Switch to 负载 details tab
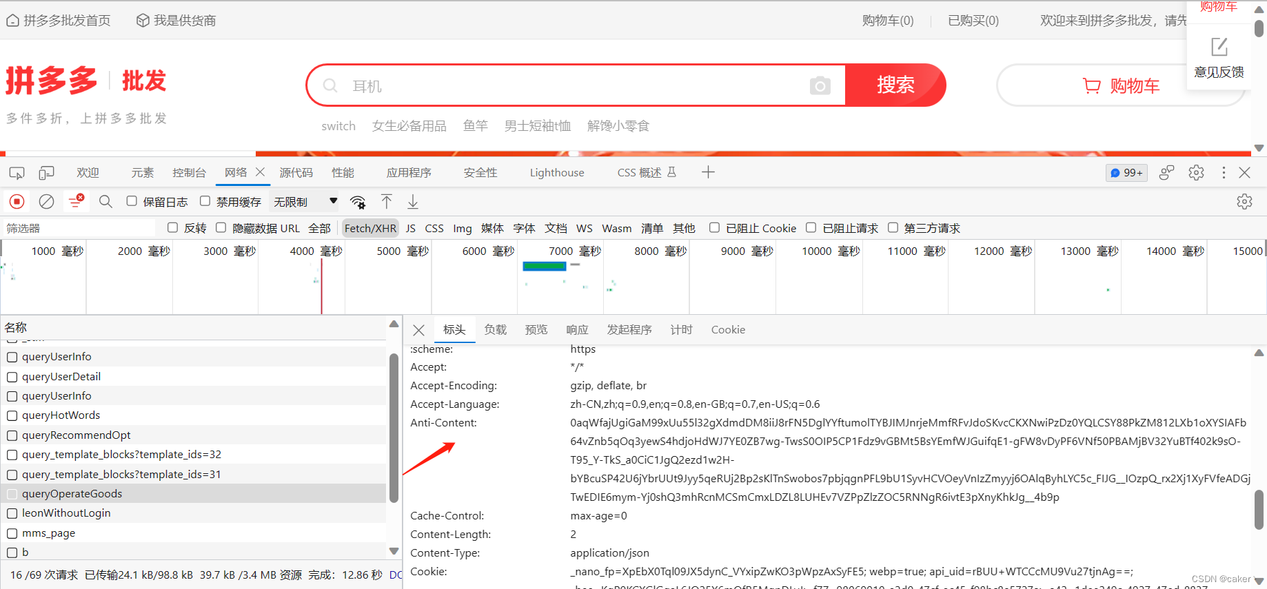 tap(496, 330)
